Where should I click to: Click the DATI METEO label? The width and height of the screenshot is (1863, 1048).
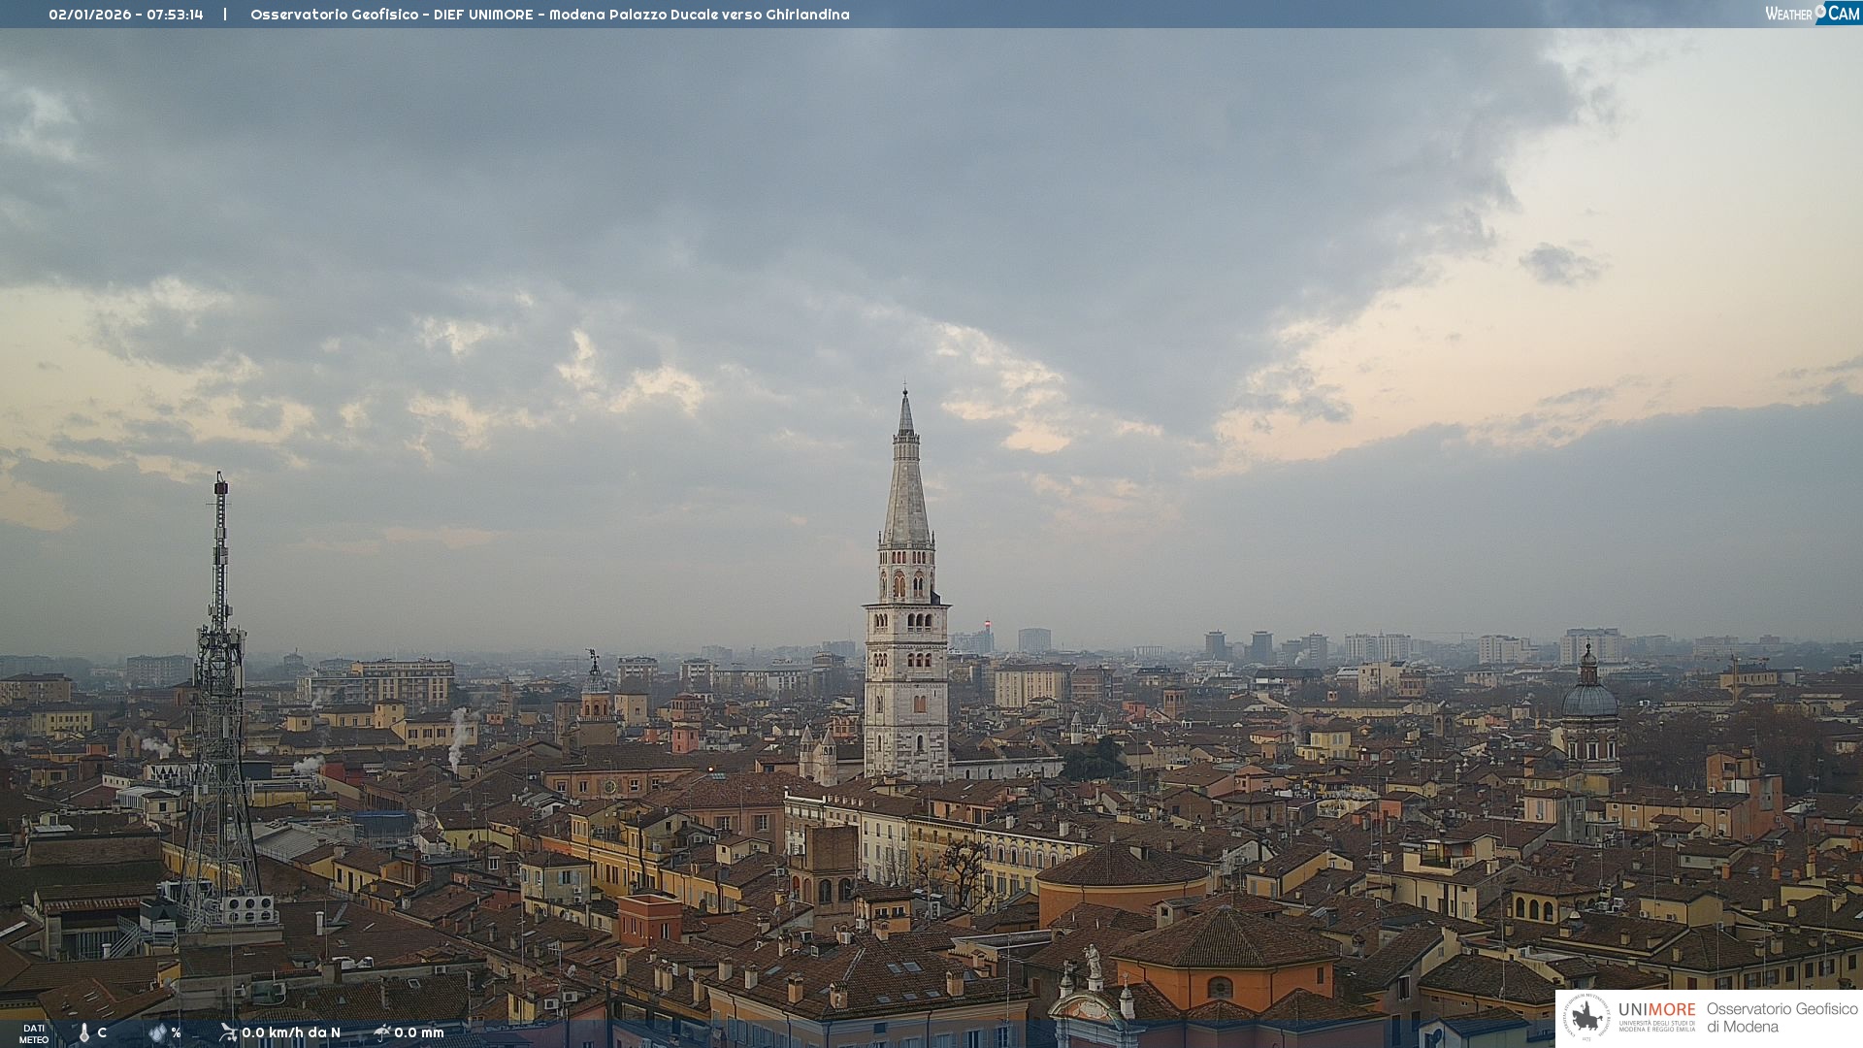(34, 1033)
